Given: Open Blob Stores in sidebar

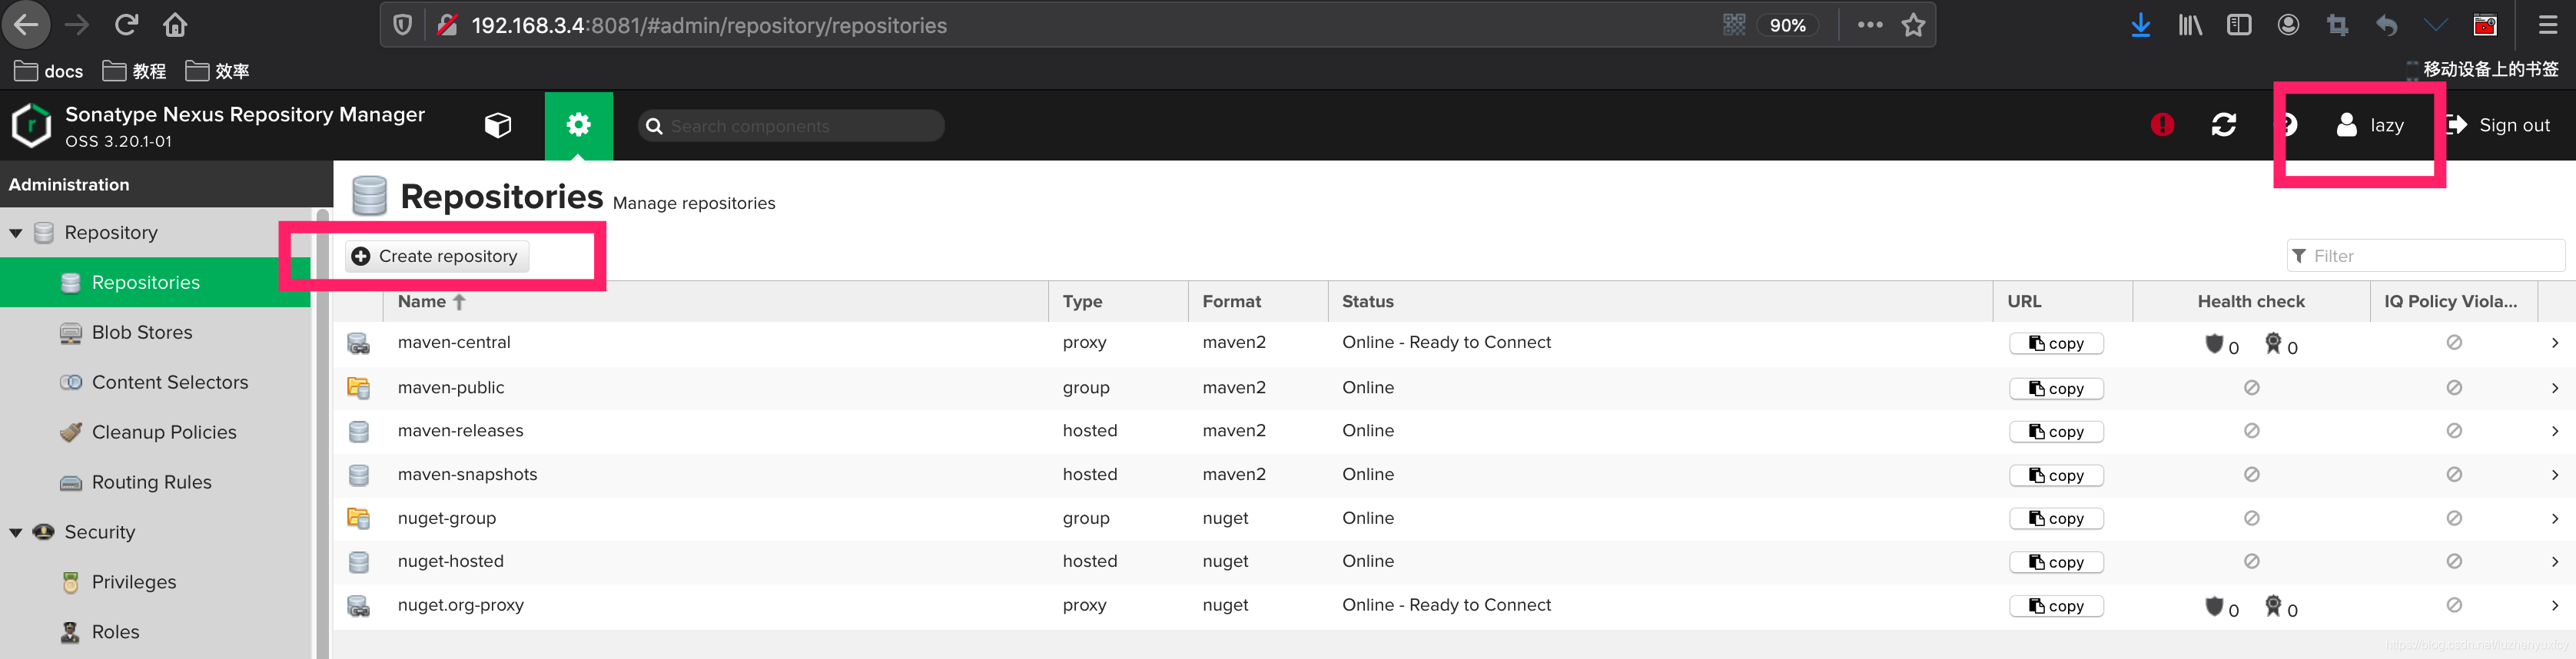Looking at the screenshot, I should click(142, 333).
